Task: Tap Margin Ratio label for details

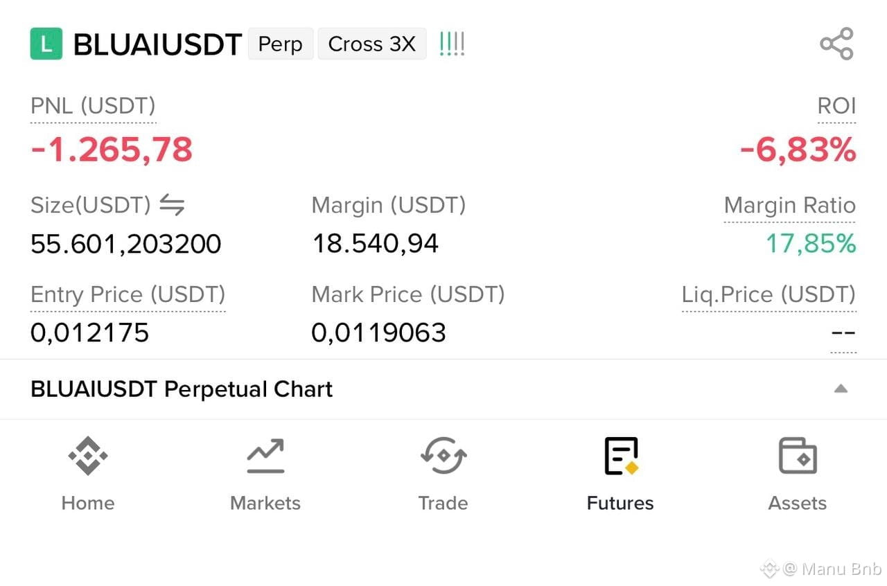Action: (790, 206)
